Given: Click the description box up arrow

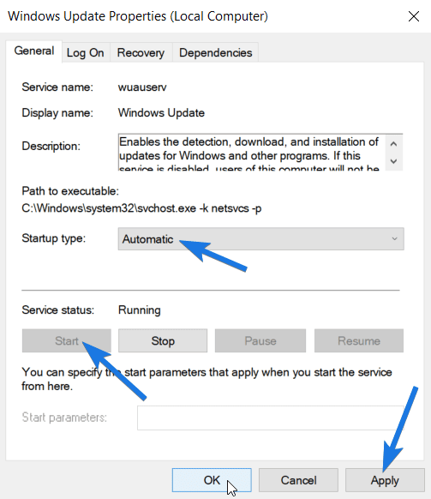Looking at the screenshot, I should point(393,144).
